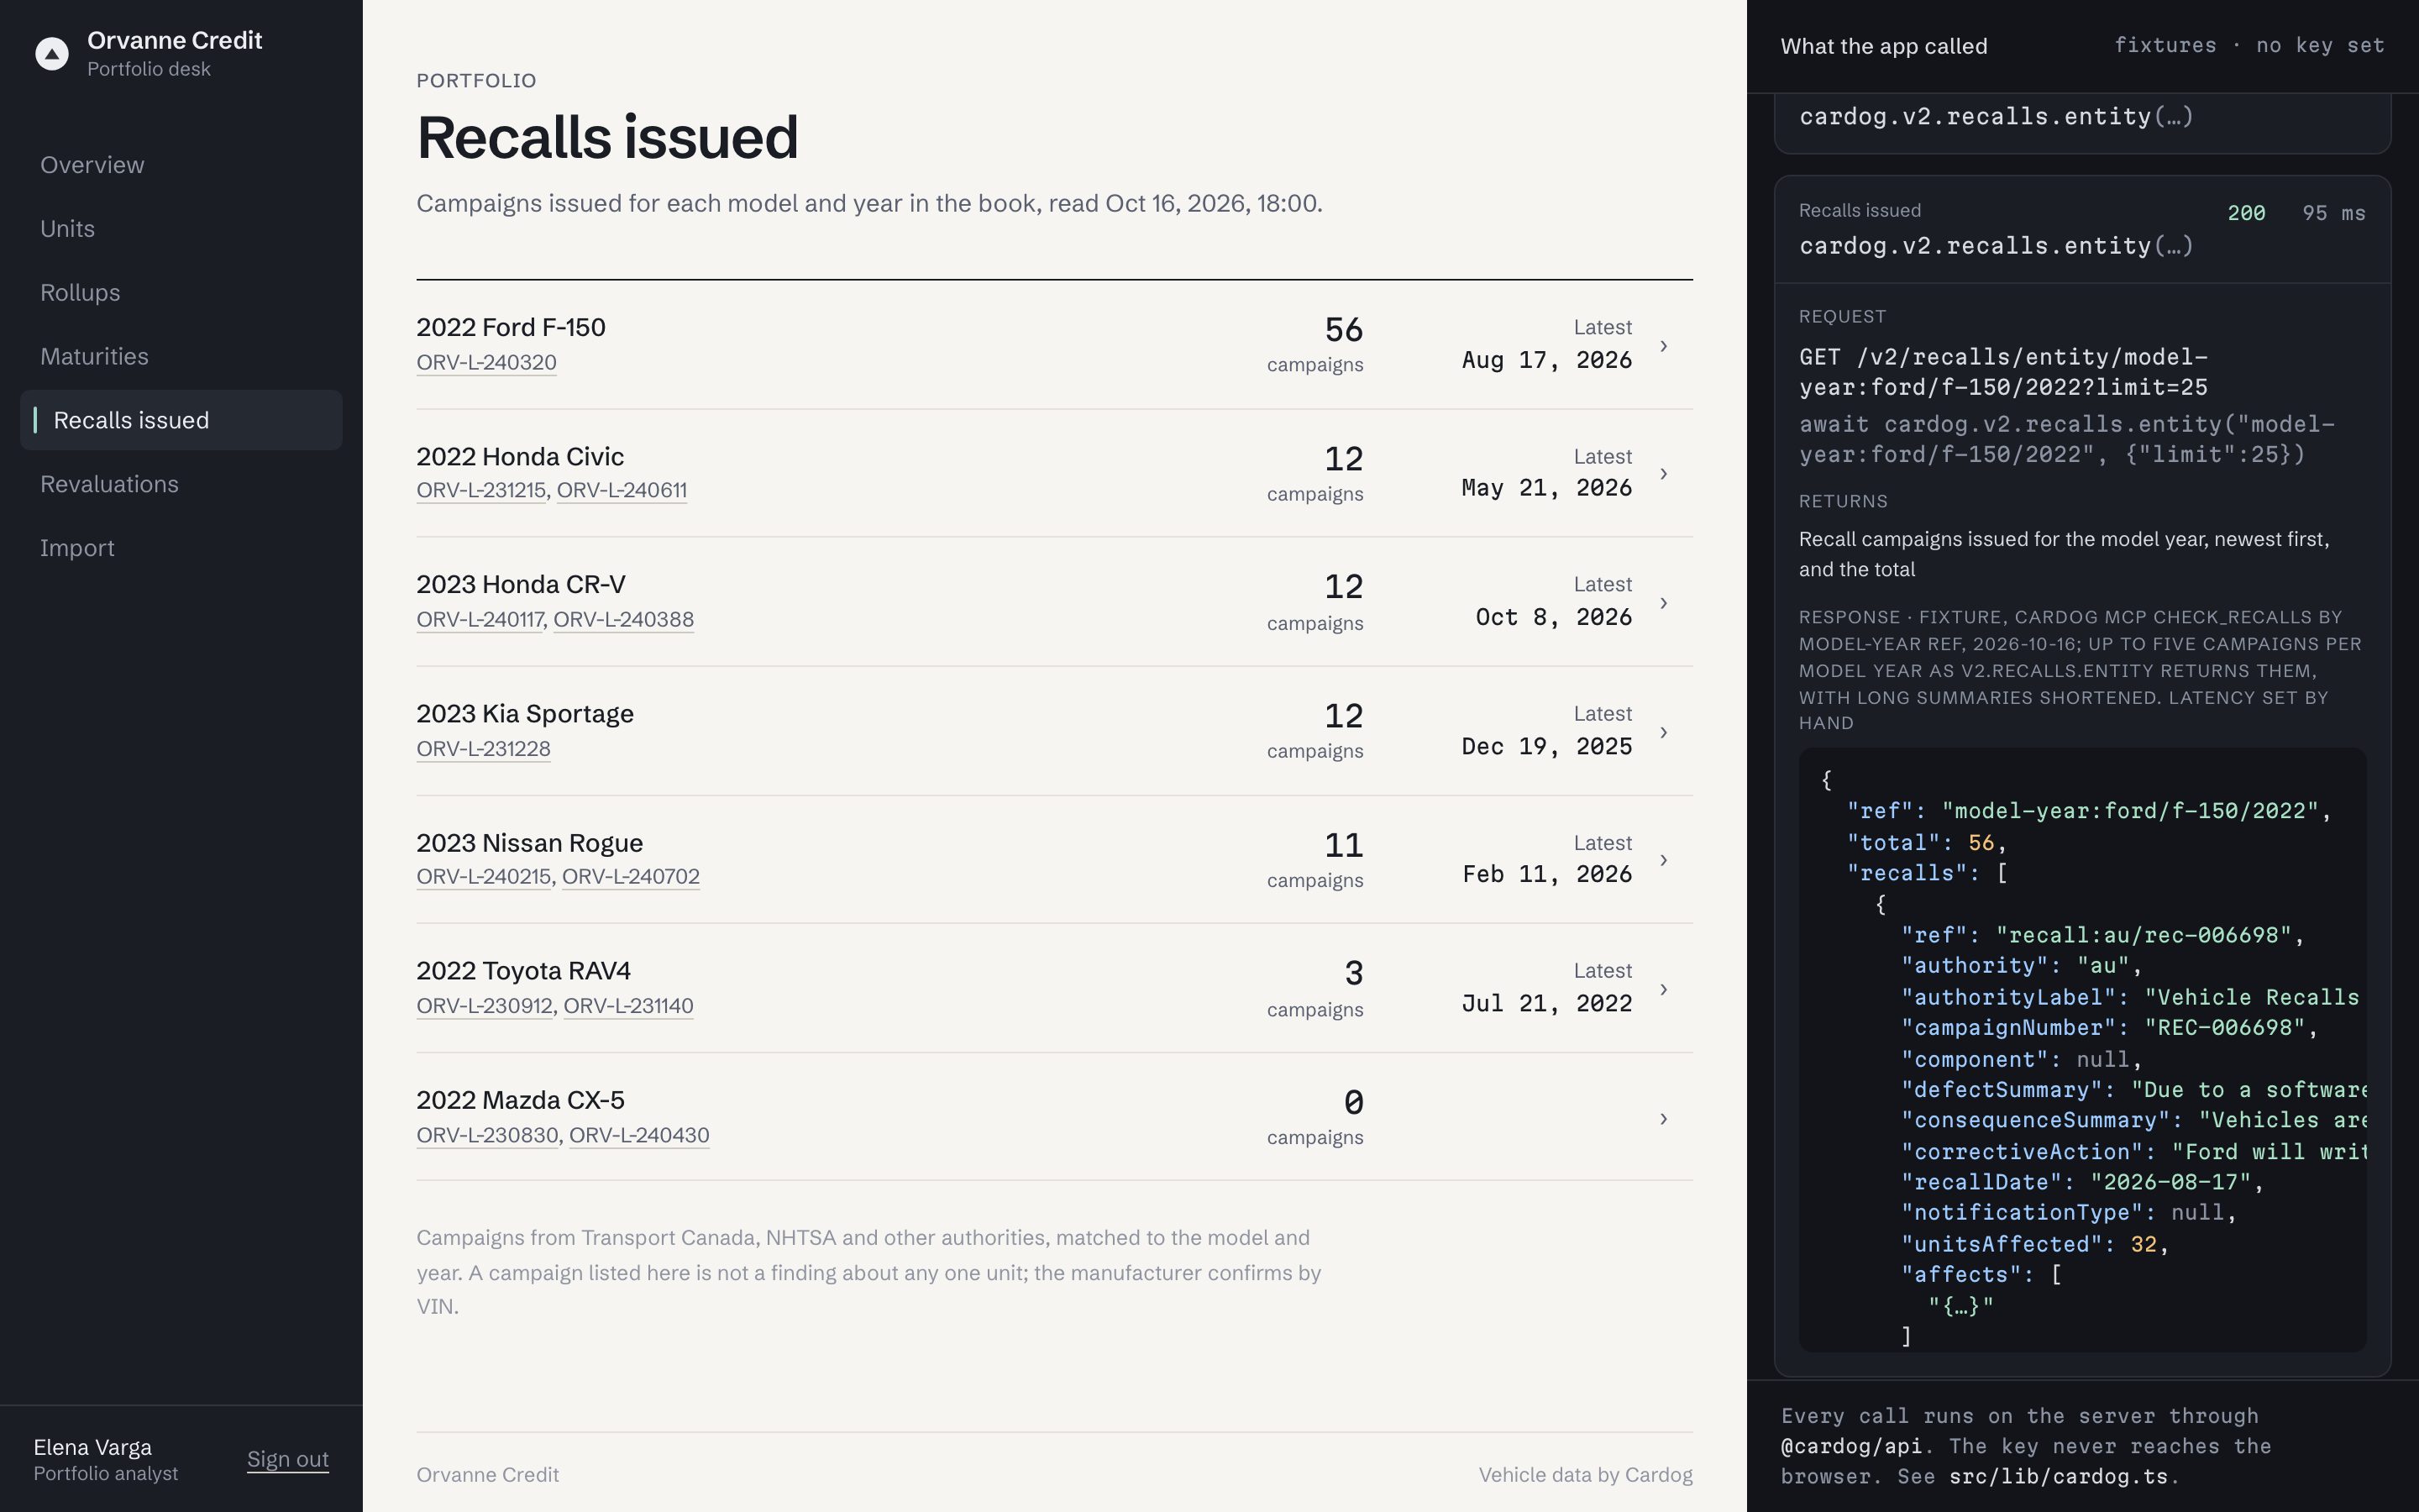Open Maturities in the sidebar

coord(181,357)
